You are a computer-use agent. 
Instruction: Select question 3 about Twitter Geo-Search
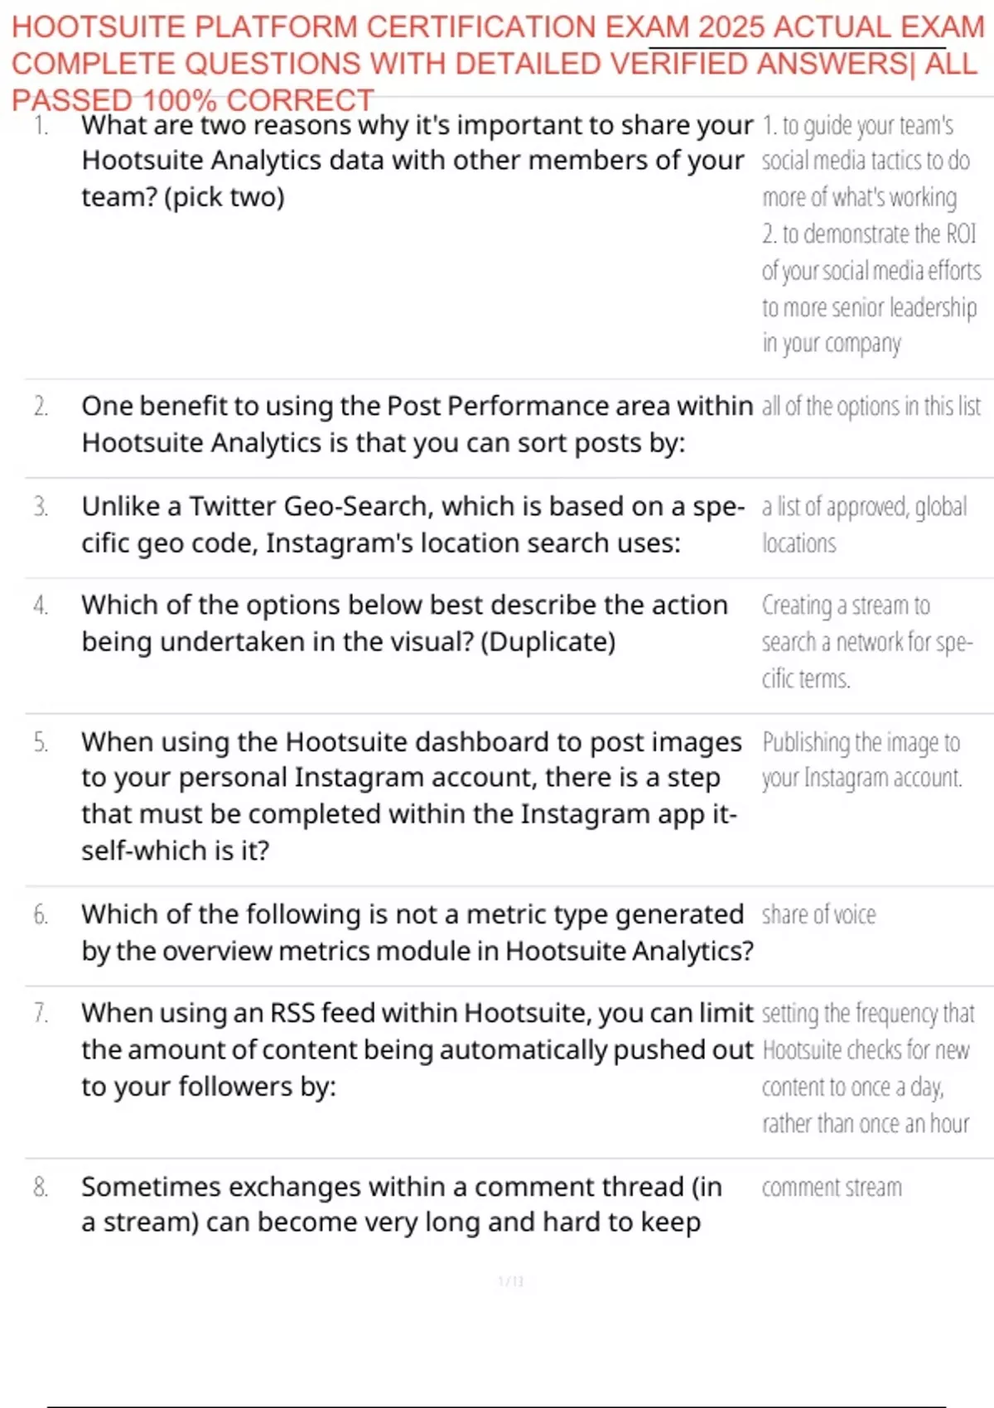coord(413,524)
